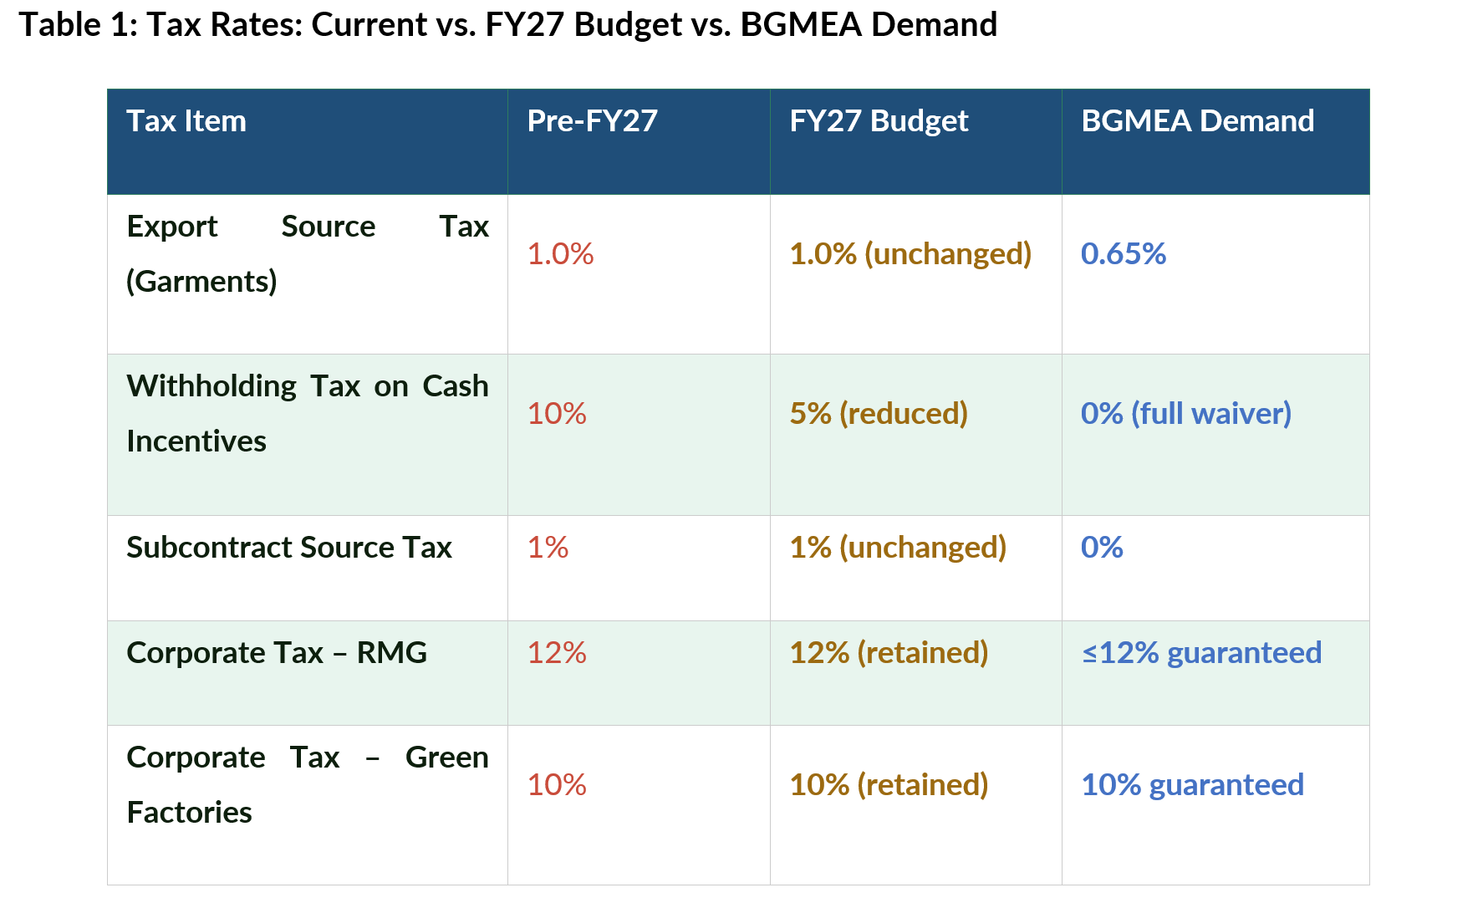Select the "Corporate Tax – RMG" row label

(x=277, y=653)
